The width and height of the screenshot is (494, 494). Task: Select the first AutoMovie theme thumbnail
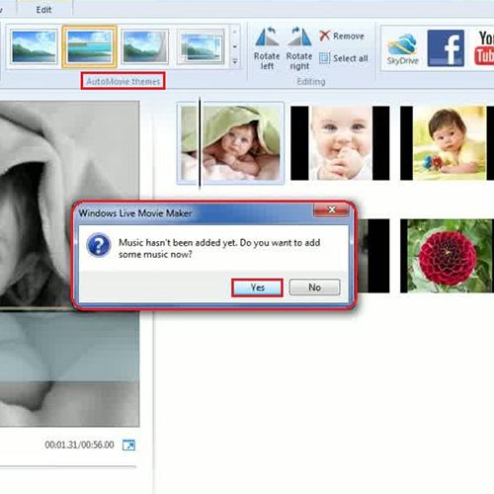34,46
